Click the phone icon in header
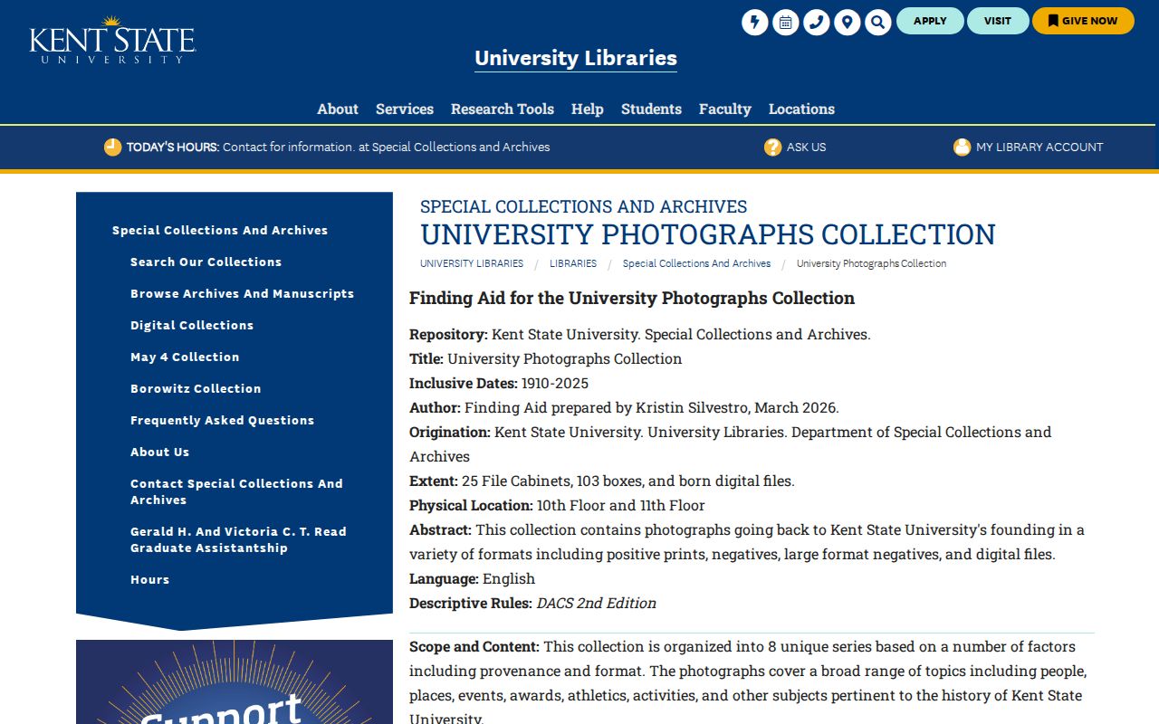Screen dimensions: 1159x724 point(817,22)
